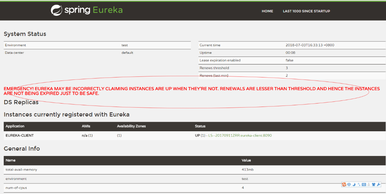Toggle punctuation mode icon in IME bar
Image resolution: width=386 pixels, height=194 pixels.
click(x=359, y=184)
